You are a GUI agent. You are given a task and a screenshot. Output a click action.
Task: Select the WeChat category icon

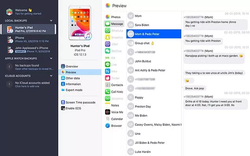(x=107, y=51)
